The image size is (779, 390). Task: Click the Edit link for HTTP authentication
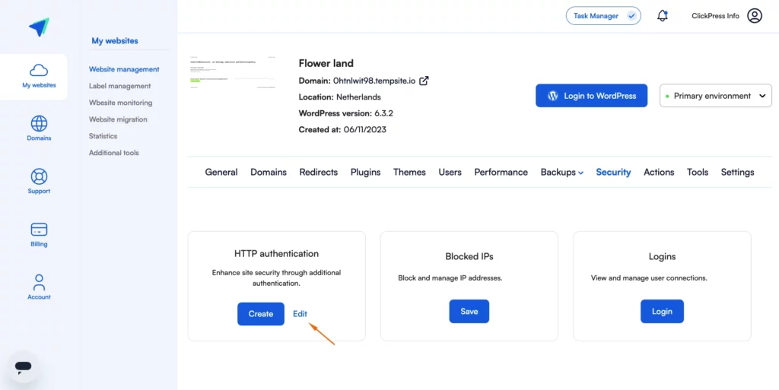pyautogui.click(x=300, y=314)
